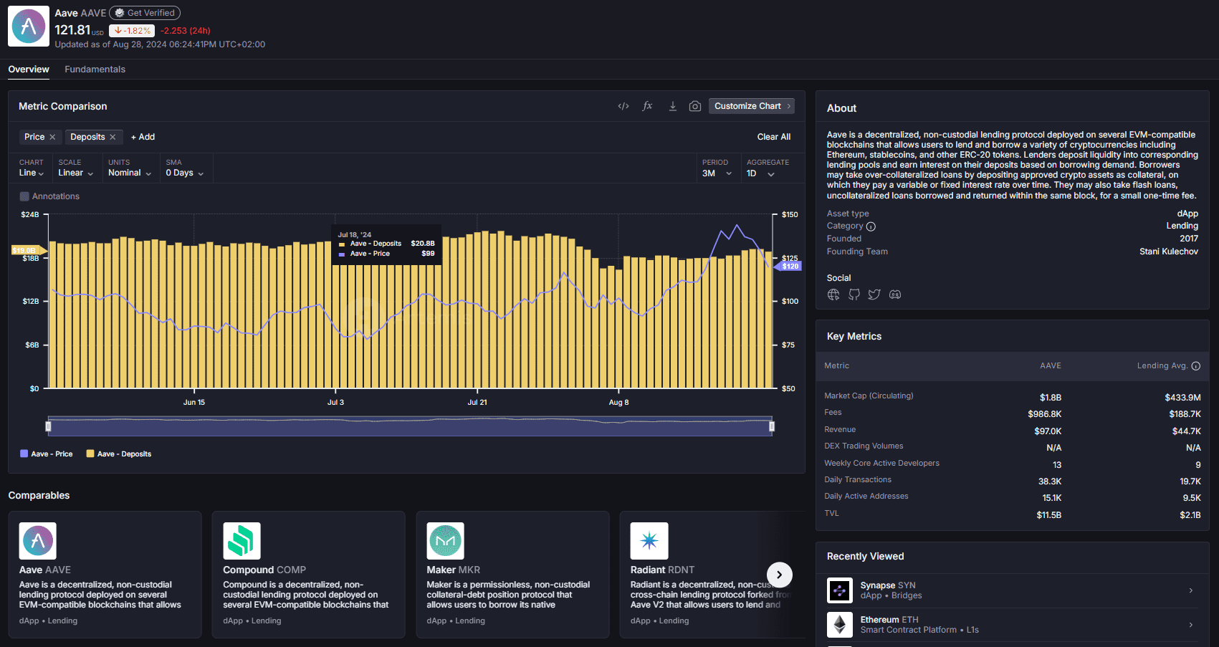Open the Aggregate 1D dropdown
Screen dimensions: 1219x647
pyautogui.click(x=760, y=173)
